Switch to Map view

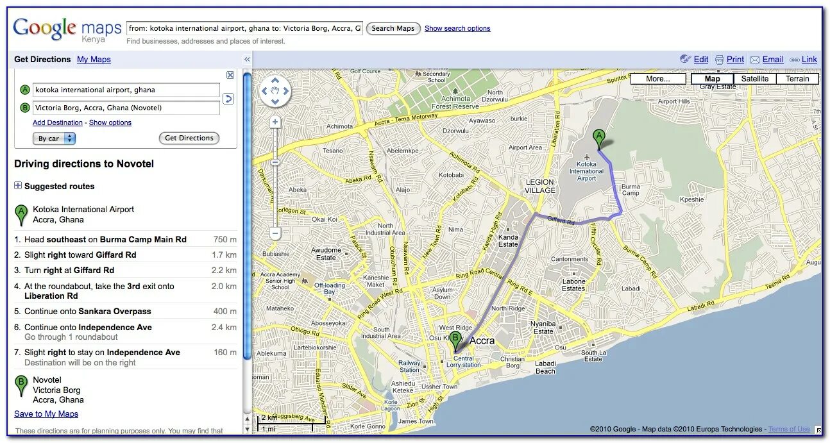(712, 79)
